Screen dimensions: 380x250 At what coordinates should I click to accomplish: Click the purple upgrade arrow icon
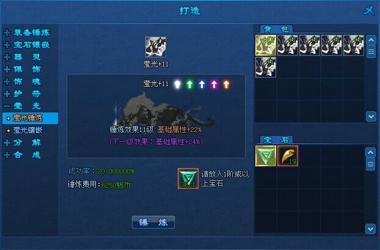click(214, 84)
